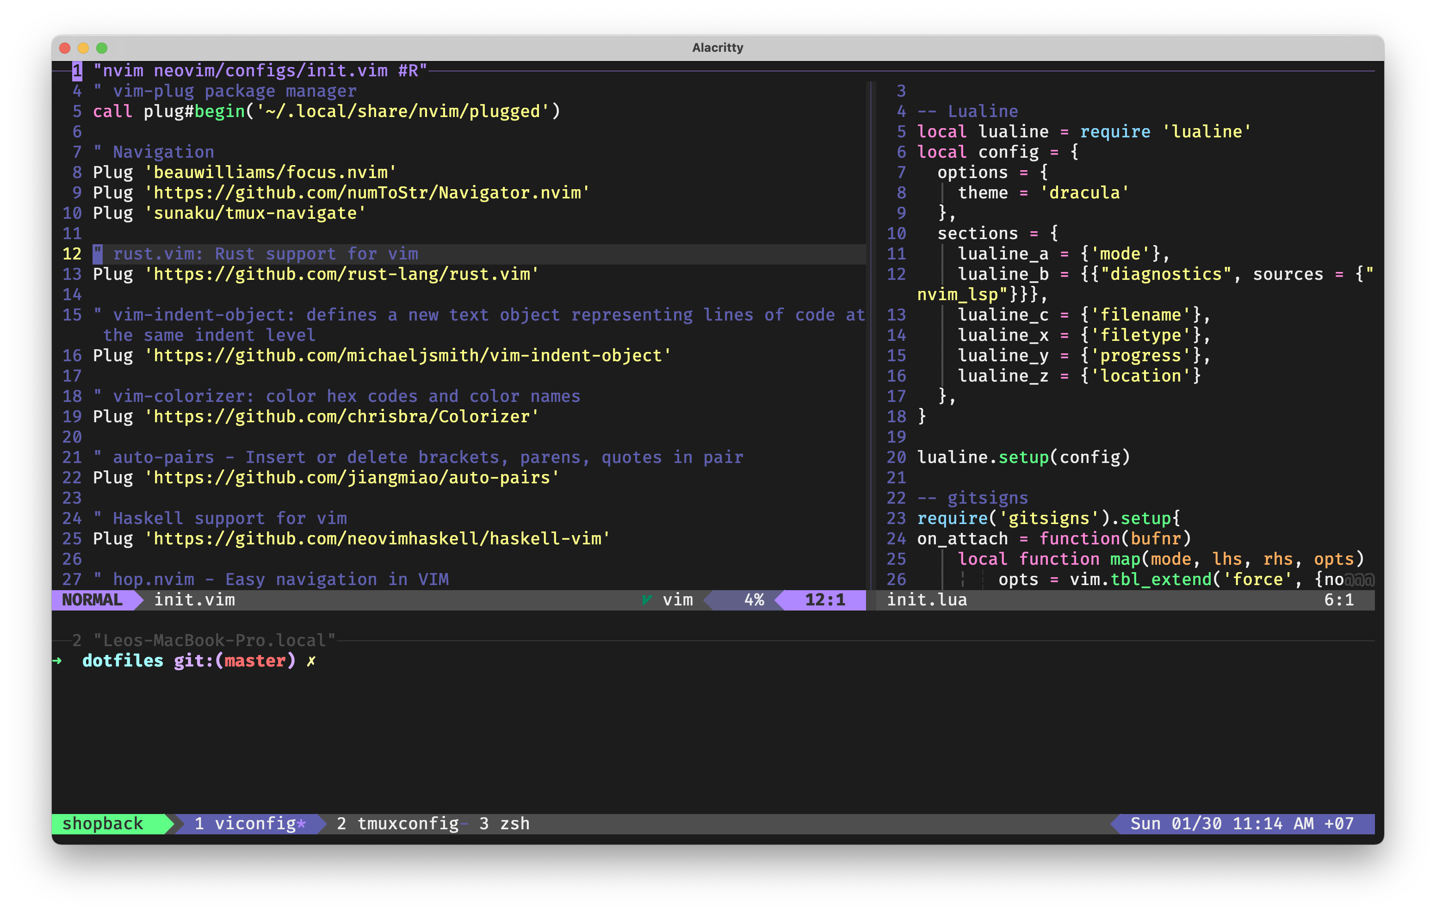Click init.vim filename in left statusline
The image size is (1436, 913).
194,600
